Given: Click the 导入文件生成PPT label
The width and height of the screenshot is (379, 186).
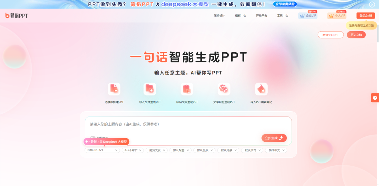Looking at the screenshot, I should [150, 102].
